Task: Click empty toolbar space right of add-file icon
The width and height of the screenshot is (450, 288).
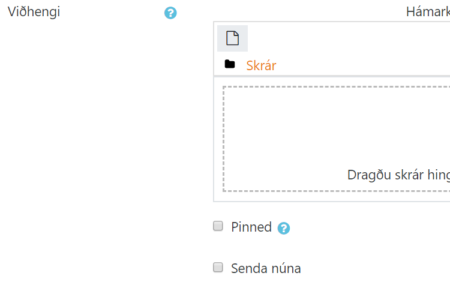Action: 348,38
